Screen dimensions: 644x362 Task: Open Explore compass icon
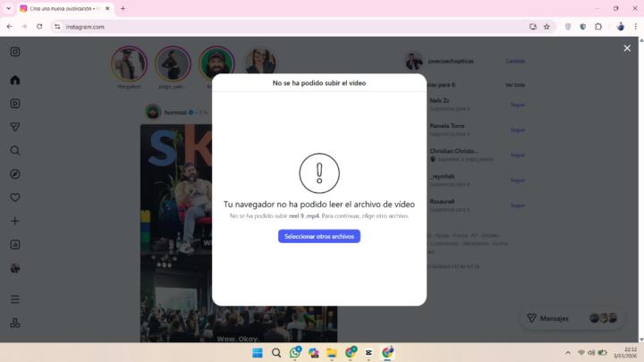click(15, 174)
